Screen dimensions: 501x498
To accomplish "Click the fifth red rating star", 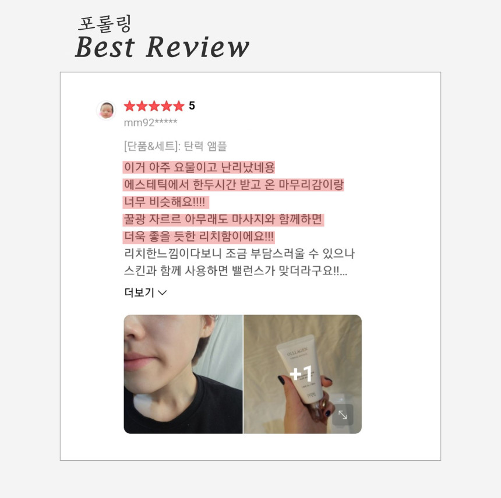I will 179,106.
